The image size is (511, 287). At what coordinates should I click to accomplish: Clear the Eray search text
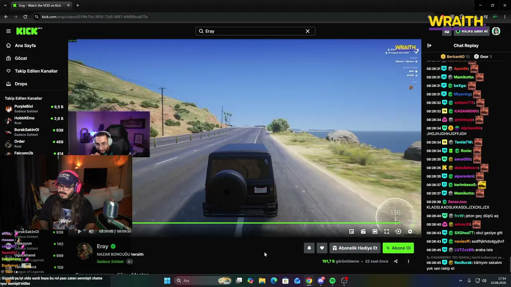click(307, 31)
